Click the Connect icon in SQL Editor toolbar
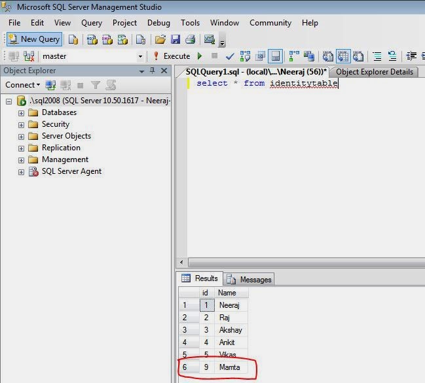 [14, 56]
